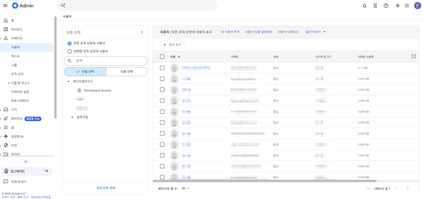
Task: Click the search icon in top bar
Action: click(x=63, y=5)
